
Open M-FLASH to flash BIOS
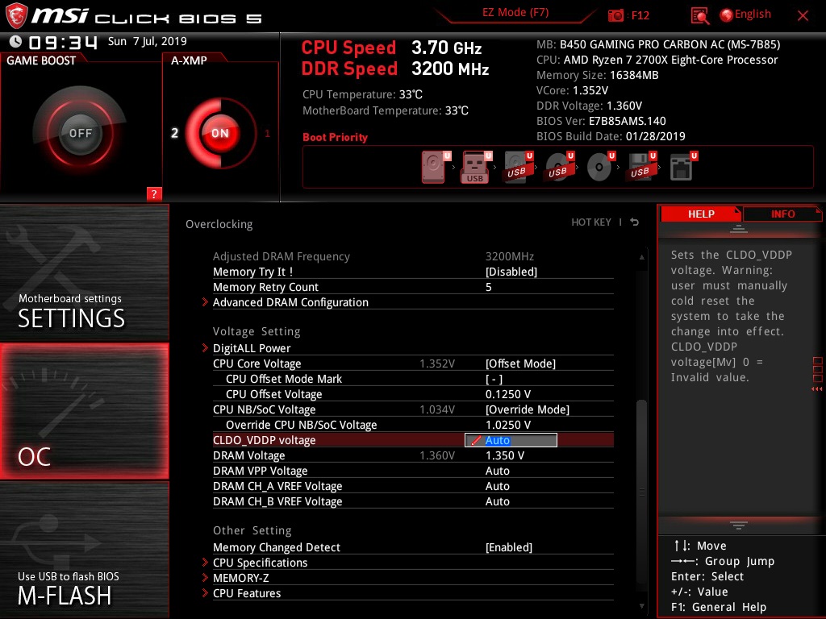coord(84,550)
